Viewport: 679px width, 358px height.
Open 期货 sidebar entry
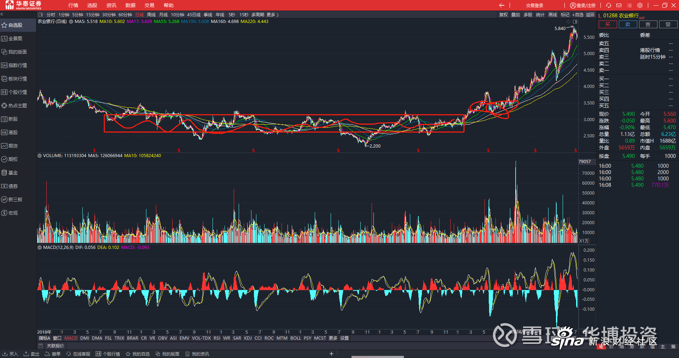10,146
